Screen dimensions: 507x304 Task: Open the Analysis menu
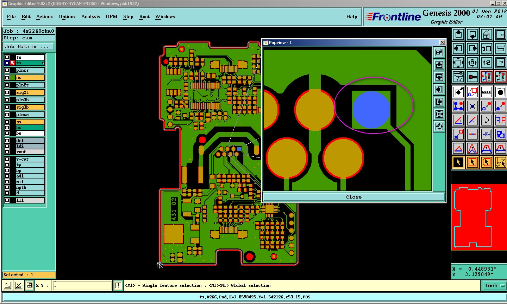[90, 17]
